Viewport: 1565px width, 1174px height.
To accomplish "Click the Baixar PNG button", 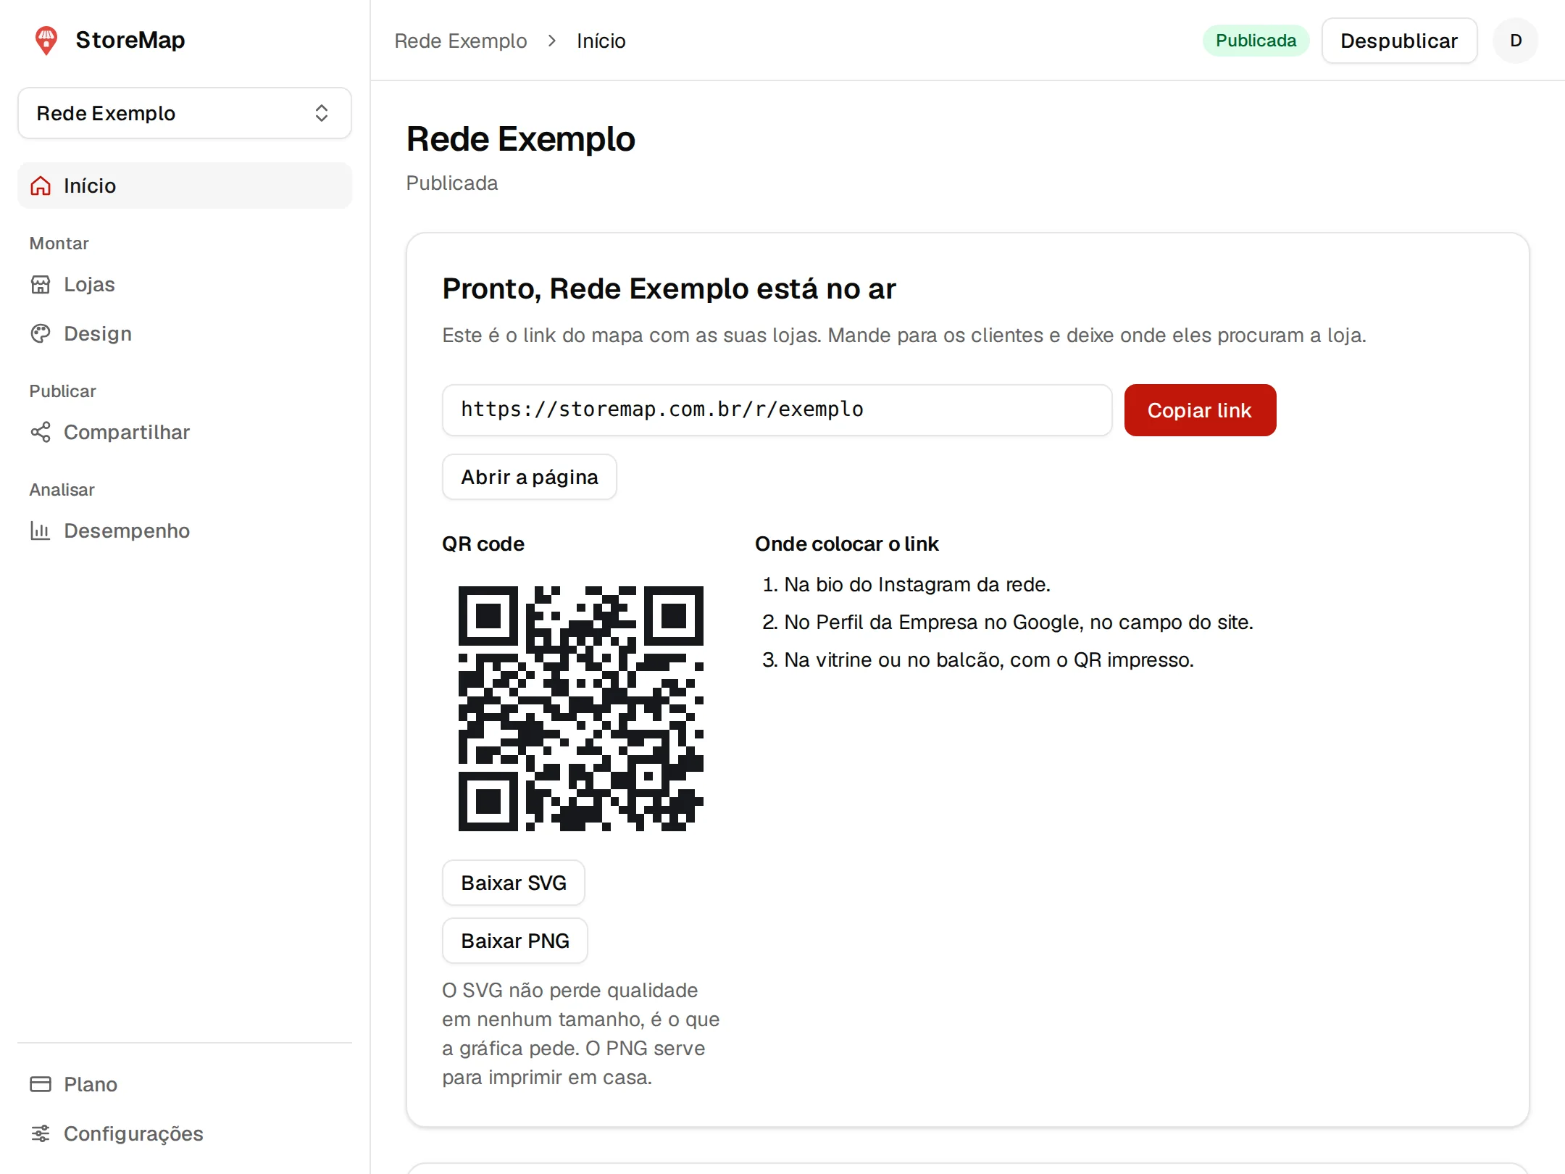I will (x=515, y=941).
